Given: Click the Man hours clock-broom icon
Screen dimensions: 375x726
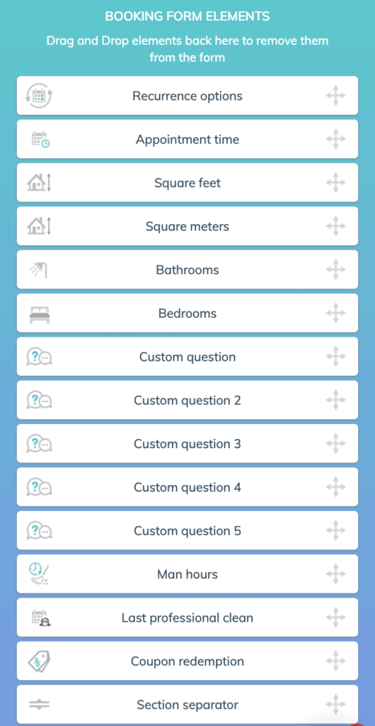Looking at the screenshot, I should [39, 574].
